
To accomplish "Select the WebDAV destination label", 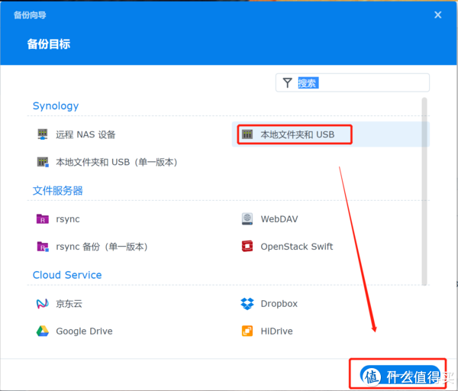I will pos(279,219).
